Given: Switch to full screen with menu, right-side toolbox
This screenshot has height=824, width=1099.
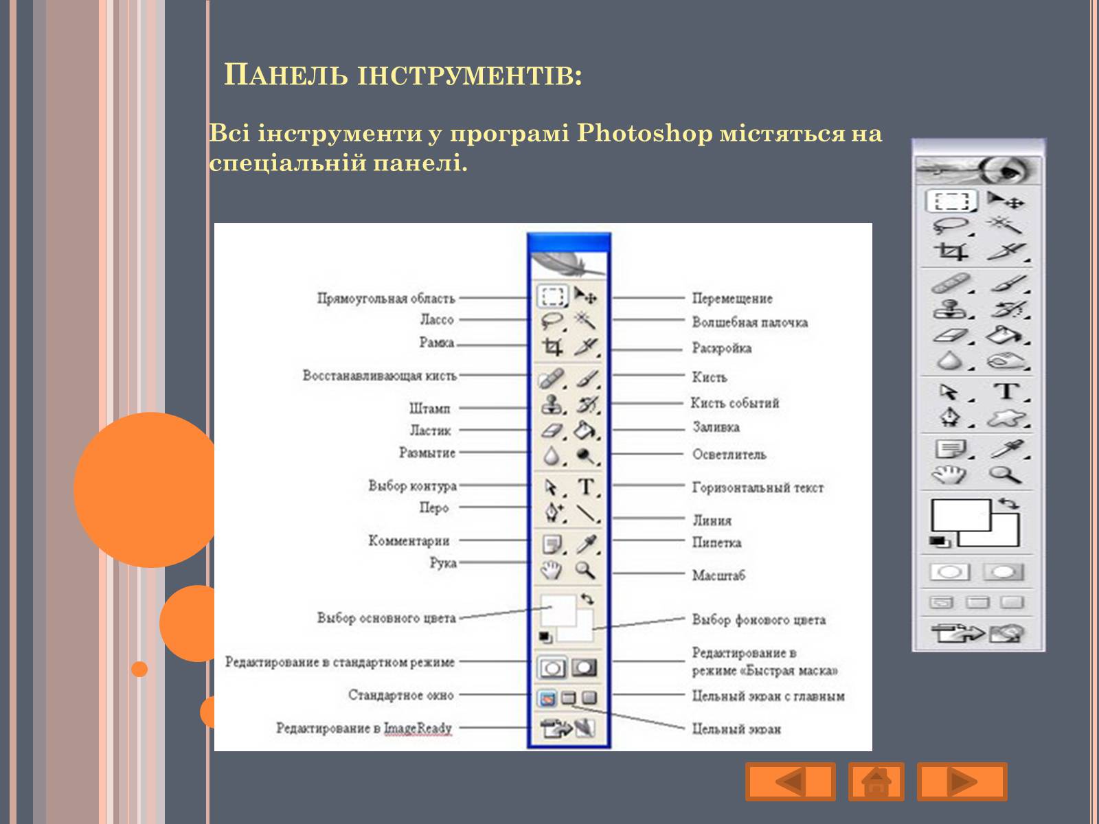Looking at the screenshot, I should (x=977, y=603).
